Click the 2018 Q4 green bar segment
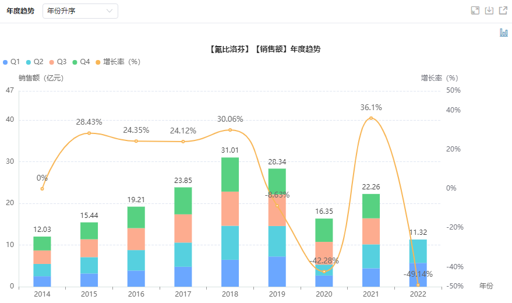 click(229, 174)
